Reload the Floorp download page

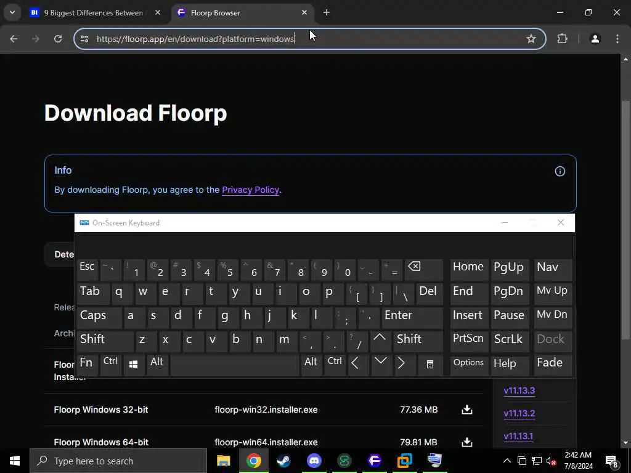58,39
